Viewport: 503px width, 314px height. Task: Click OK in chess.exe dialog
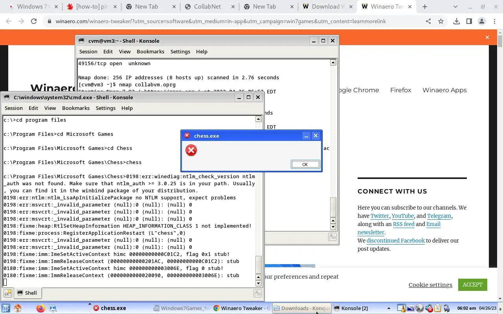[x=305, y=164]
